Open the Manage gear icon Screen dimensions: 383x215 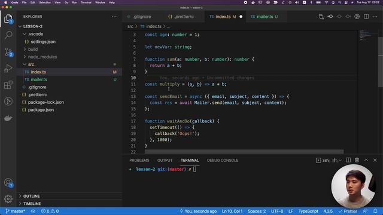click(8, 199)
